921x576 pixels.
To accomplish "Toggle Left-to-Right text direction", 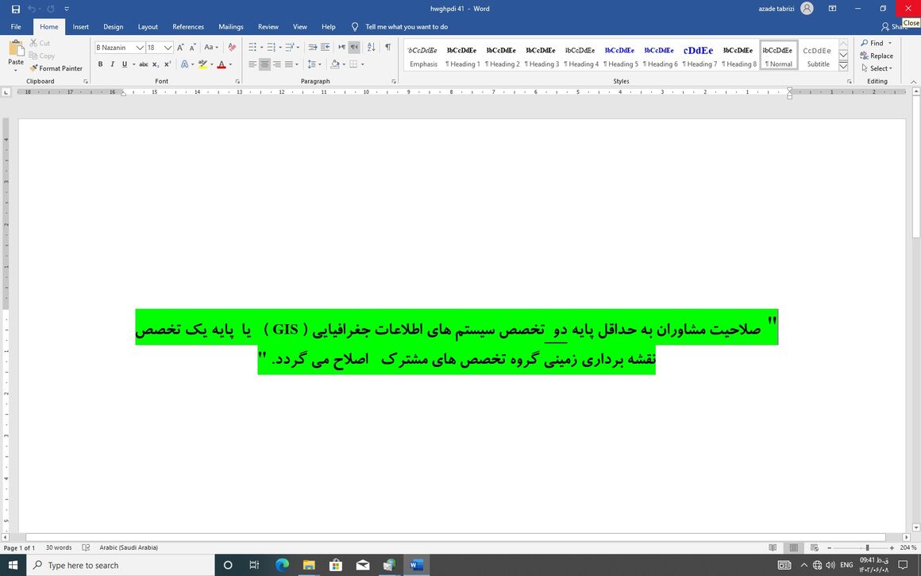I will [342, 47].
